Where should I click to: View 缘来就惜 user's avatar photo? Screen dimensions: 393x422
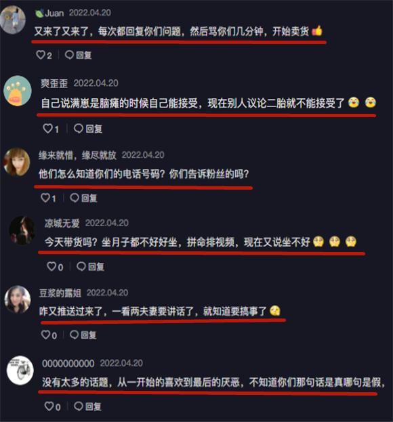[x=17, y=162]
